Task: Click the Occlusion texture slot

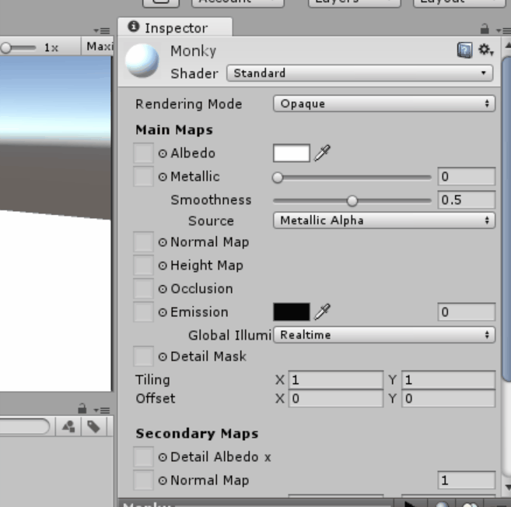Action: 143,289
